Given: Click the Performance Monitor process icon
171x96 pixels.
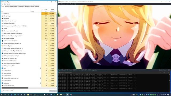Looking at the screenshot, I should [x=2, y=41].
